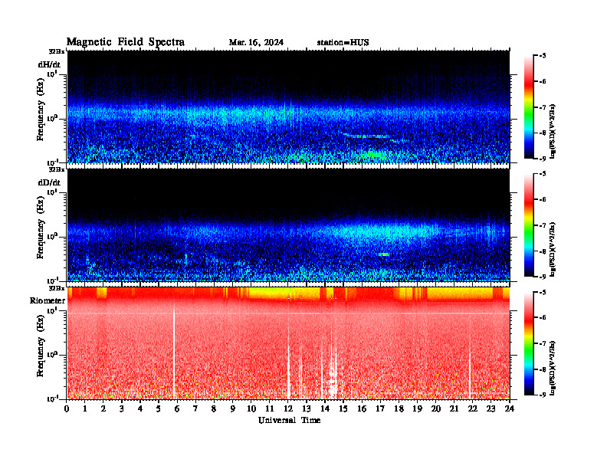Click the 'Magnetic Field Spectra' title
This screenshot has height=469, width=607.
click(x=126, y=42)
